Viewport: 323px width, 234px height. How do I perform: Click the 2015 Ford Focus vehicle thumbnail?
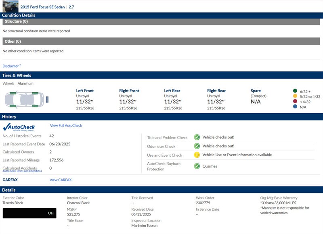tap(10, 6)
